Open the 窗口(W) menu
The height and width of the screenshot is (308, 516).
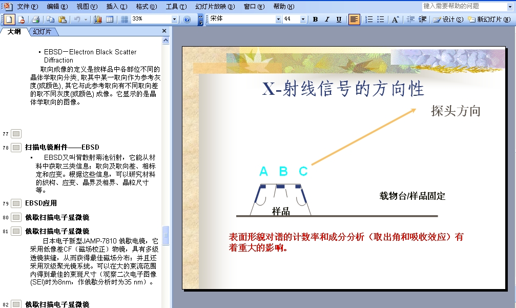pos(254,7)
